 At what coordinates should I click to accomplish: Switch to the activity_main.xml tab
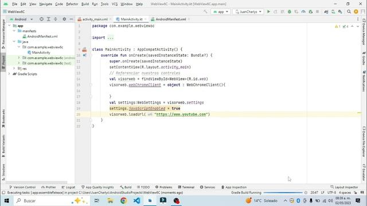point(95,19)
